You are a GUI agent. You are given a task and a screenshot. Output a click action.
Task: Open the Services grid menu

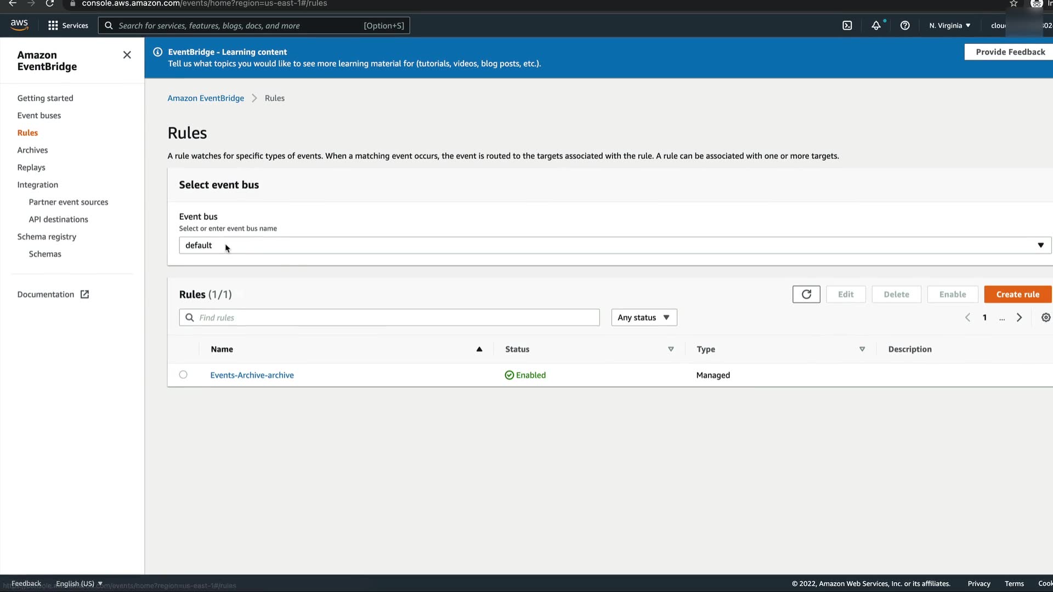pos(68,25)
